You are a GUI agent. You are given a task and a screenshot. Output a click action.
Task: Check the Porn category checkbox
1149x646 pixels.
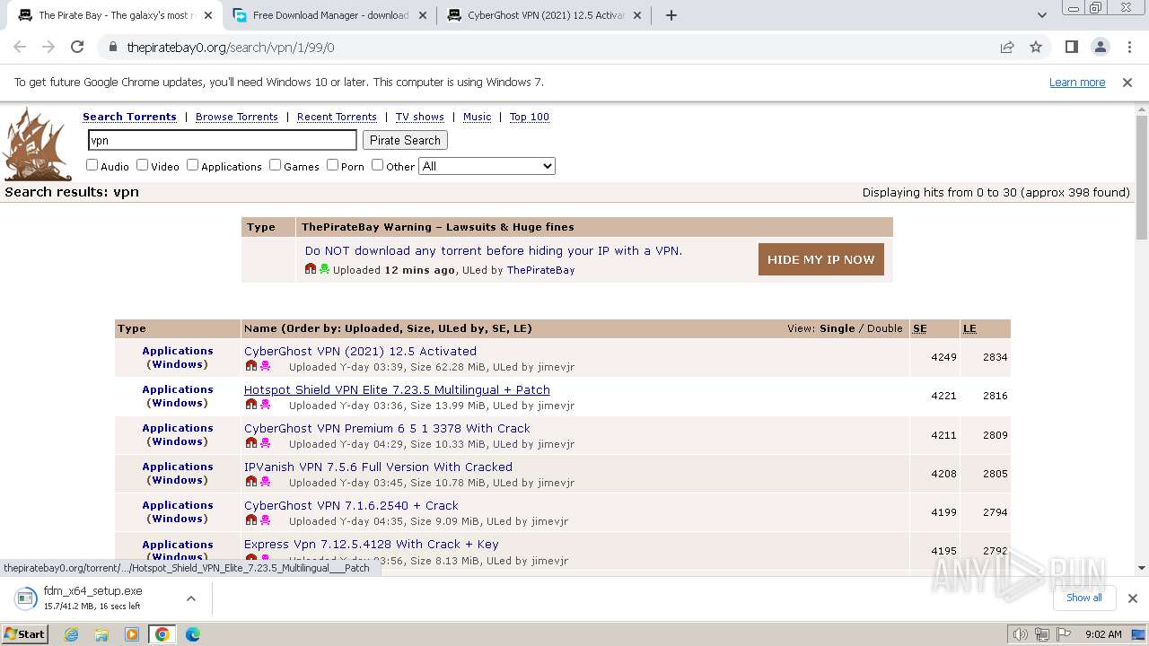[x=332, y=165]
